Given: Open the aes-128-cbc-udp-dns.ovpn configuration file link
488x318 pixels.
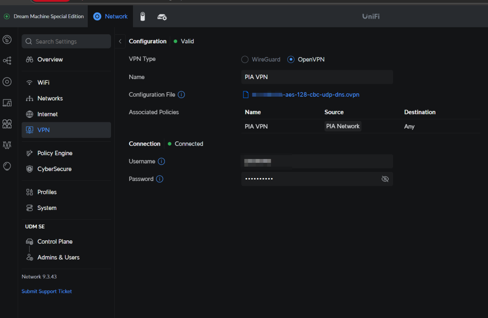Looking at the screenshot, I should coord(305,95).
